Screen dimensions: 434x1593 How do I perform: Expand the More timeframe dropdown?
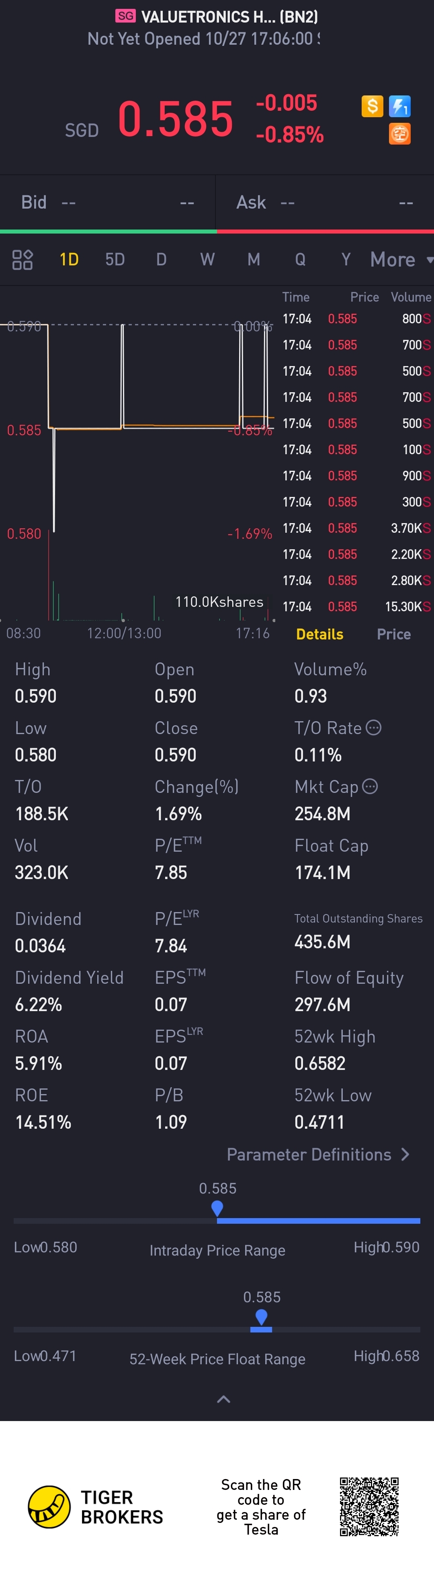401,260
